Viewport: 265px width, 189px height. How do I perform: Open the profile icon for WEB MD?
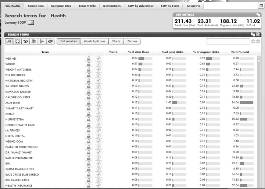tap(89, 59)
